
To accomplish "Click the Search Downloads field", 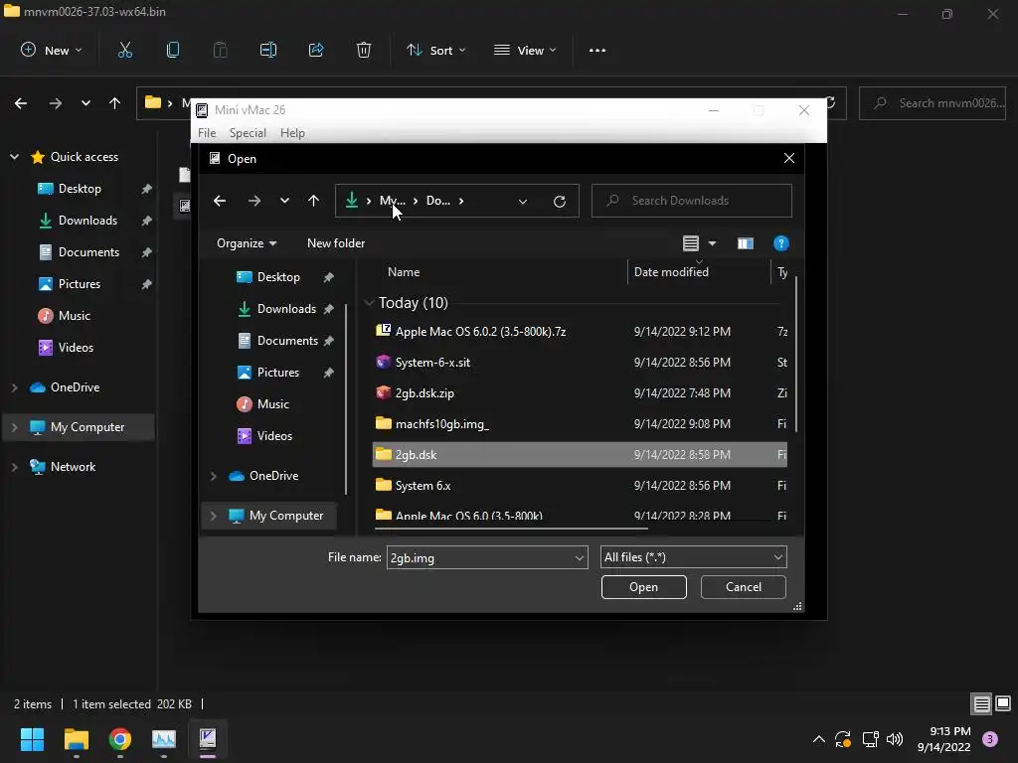I will [x=692, y=201].
